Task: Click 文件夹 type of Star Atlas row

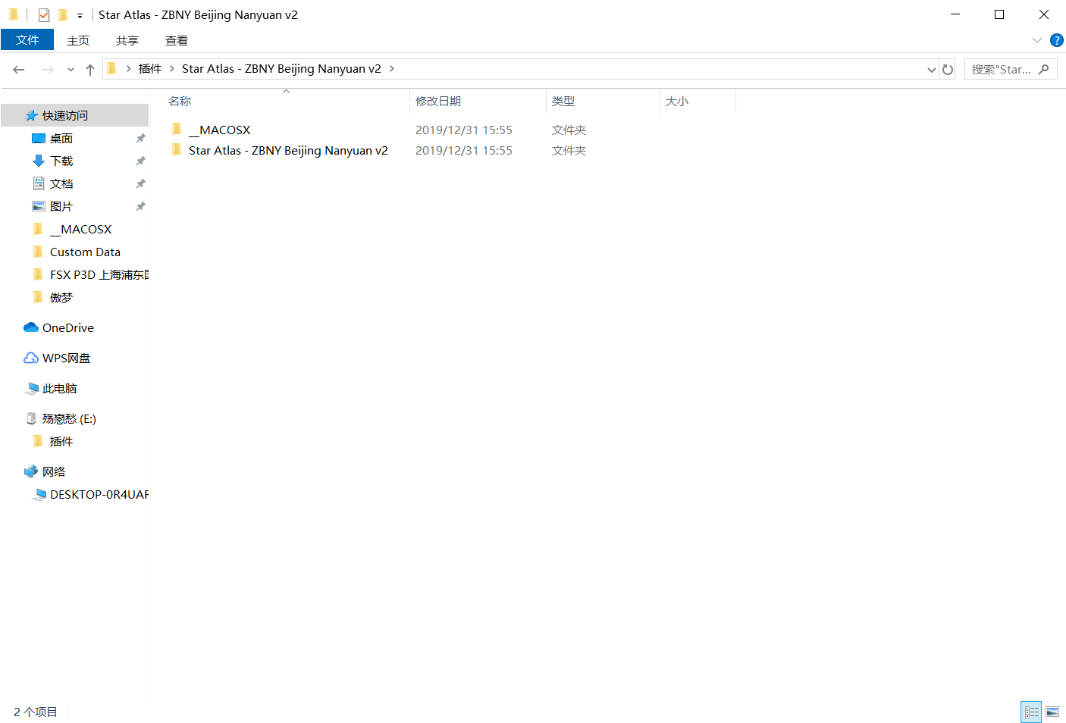Action: click(569, 151)
